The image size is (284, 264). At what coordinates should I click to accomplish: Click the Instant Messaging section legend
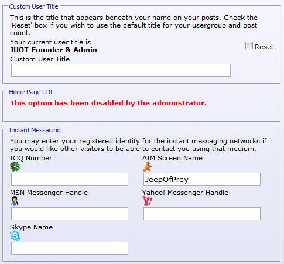pos(35,130)
